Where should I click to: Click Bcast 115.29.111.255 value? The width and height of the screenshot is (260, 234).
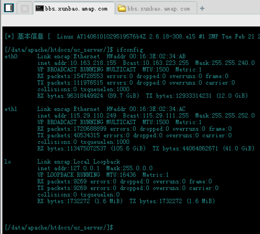coord(165,115)
